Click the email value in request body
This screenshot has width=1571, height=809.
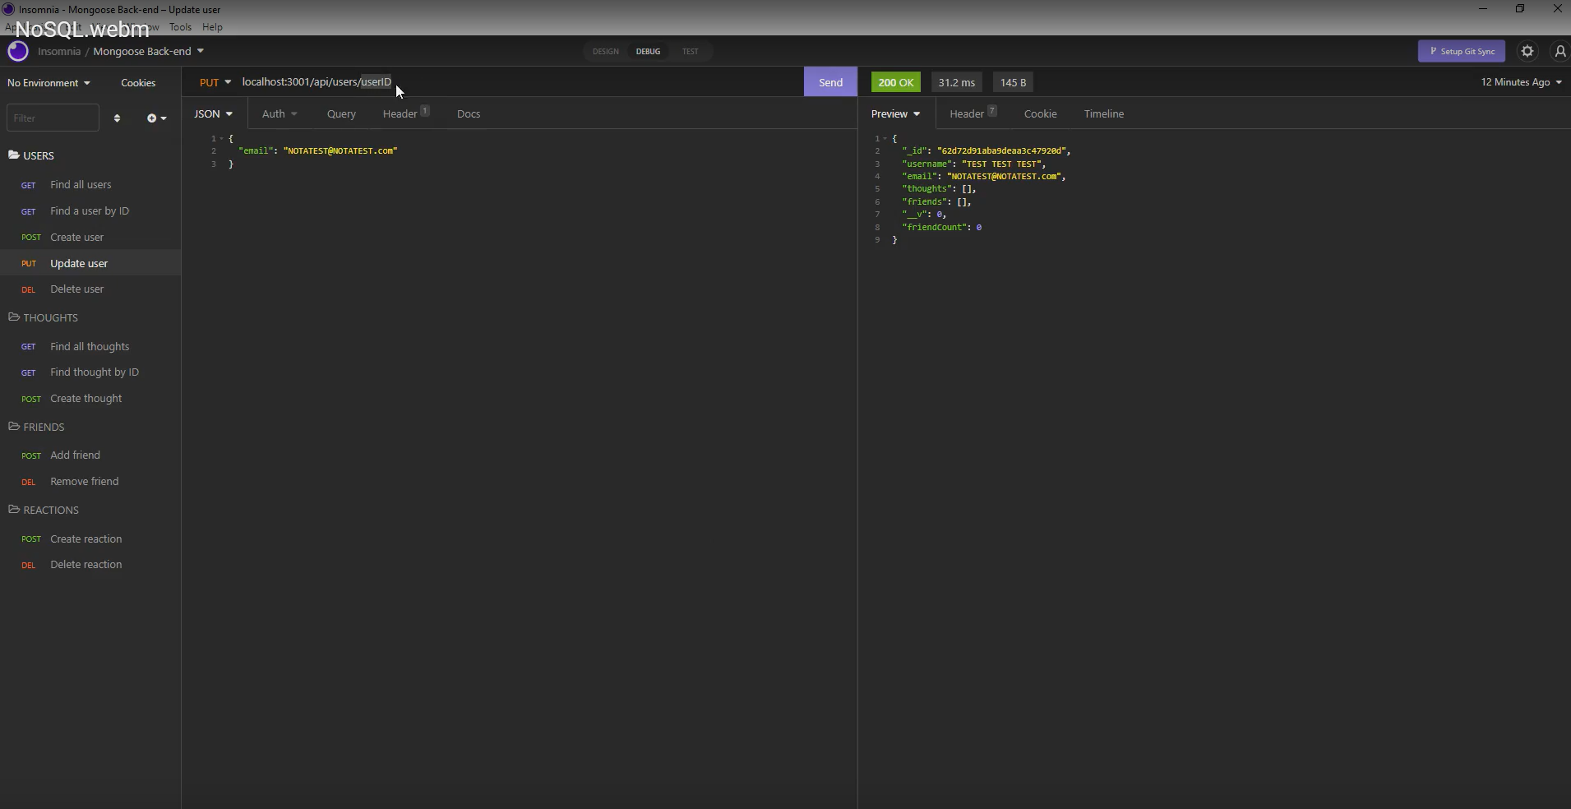[x=340, y=151]
